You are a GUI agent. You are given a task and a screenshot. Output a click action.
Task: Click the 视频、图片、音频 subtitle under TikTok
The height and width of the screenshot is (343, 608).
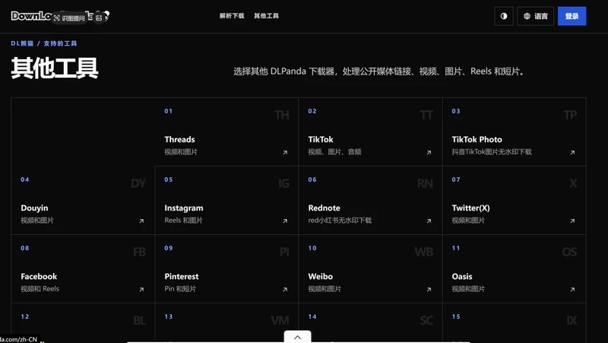click(x=334, y=151)
